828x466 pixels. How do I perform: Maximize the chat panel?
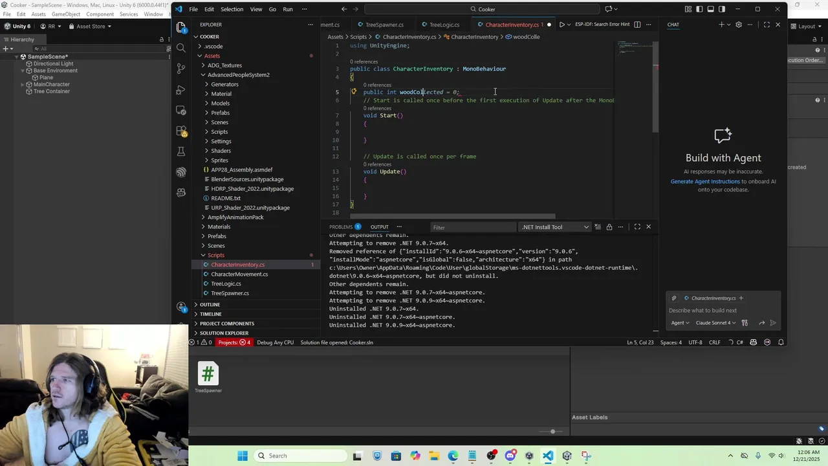click(x=767, y=25)
